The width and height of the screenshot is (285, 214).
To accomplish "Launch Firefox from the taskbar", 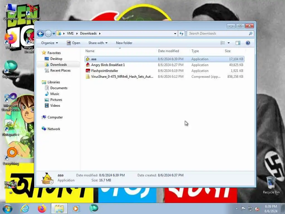I will click(42, 208).
